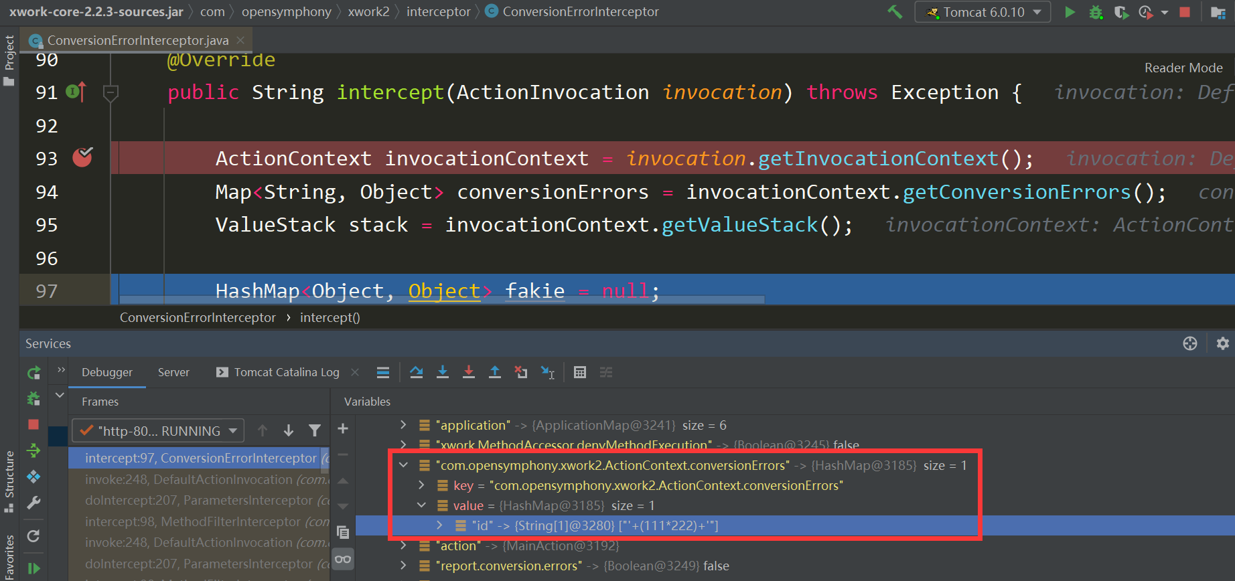Open Project Structure folder icon at top right
The image size is (1235, 581).
pyautogui.click(x=1218, y=12)
